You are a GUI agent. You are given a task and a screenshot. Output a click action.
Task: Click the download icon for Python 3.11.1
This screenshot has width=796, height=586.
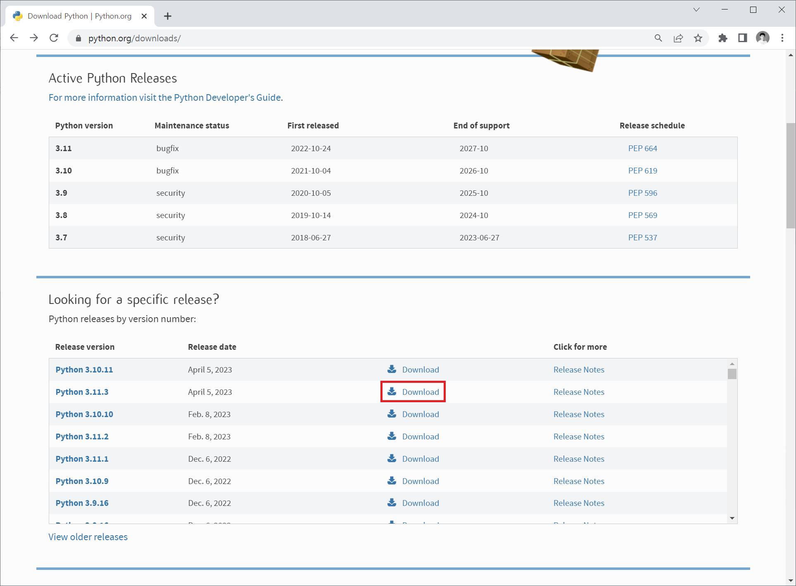pyautogui.click(x=392, y=458)
